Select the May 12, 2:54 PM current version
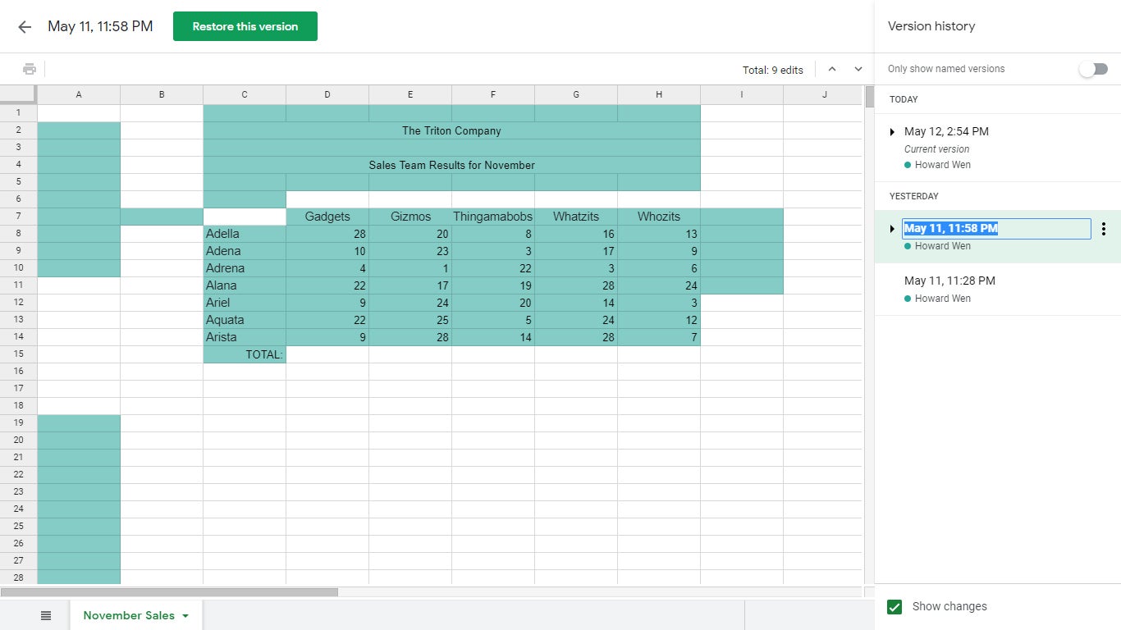1121x630 pixels. [998, 148]
